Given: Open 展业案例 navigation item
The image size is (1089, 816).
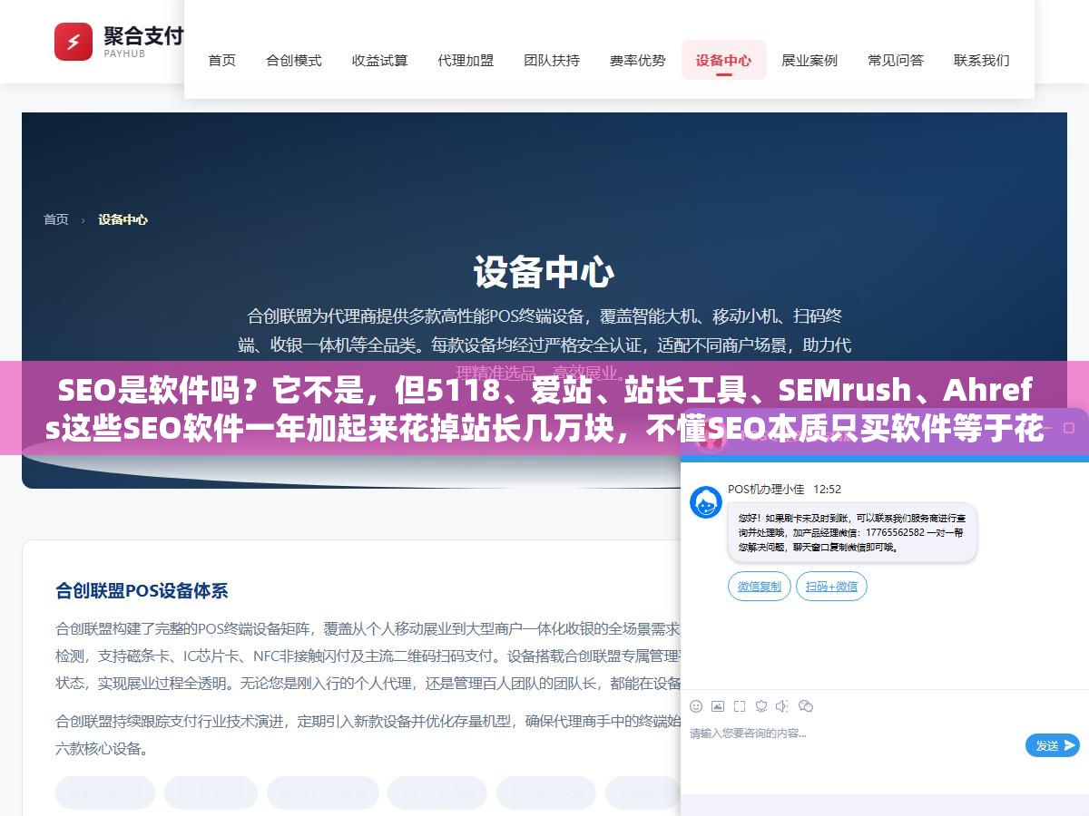Looking at the screenshot, I should pos(809,61).
